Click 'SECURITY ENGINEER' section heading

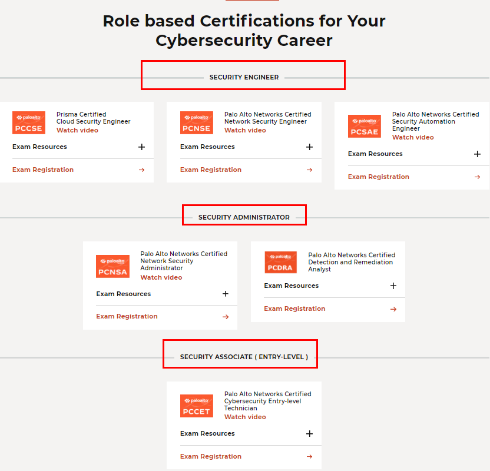pyautogui.click(x=244, y=77)
